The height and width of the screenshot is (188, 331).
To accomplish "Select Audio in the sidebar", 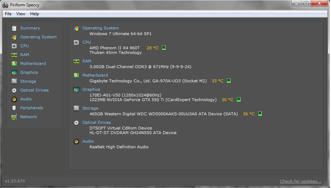I will tap(26, 99).
